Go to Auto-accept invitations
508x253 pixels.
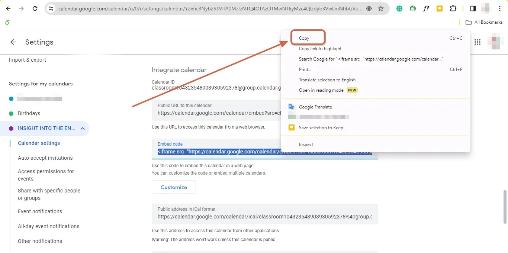click(x=45, y=158)
